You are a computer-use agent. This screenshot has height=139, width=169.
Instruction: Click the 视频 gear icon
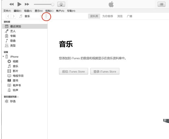[9, 61]
